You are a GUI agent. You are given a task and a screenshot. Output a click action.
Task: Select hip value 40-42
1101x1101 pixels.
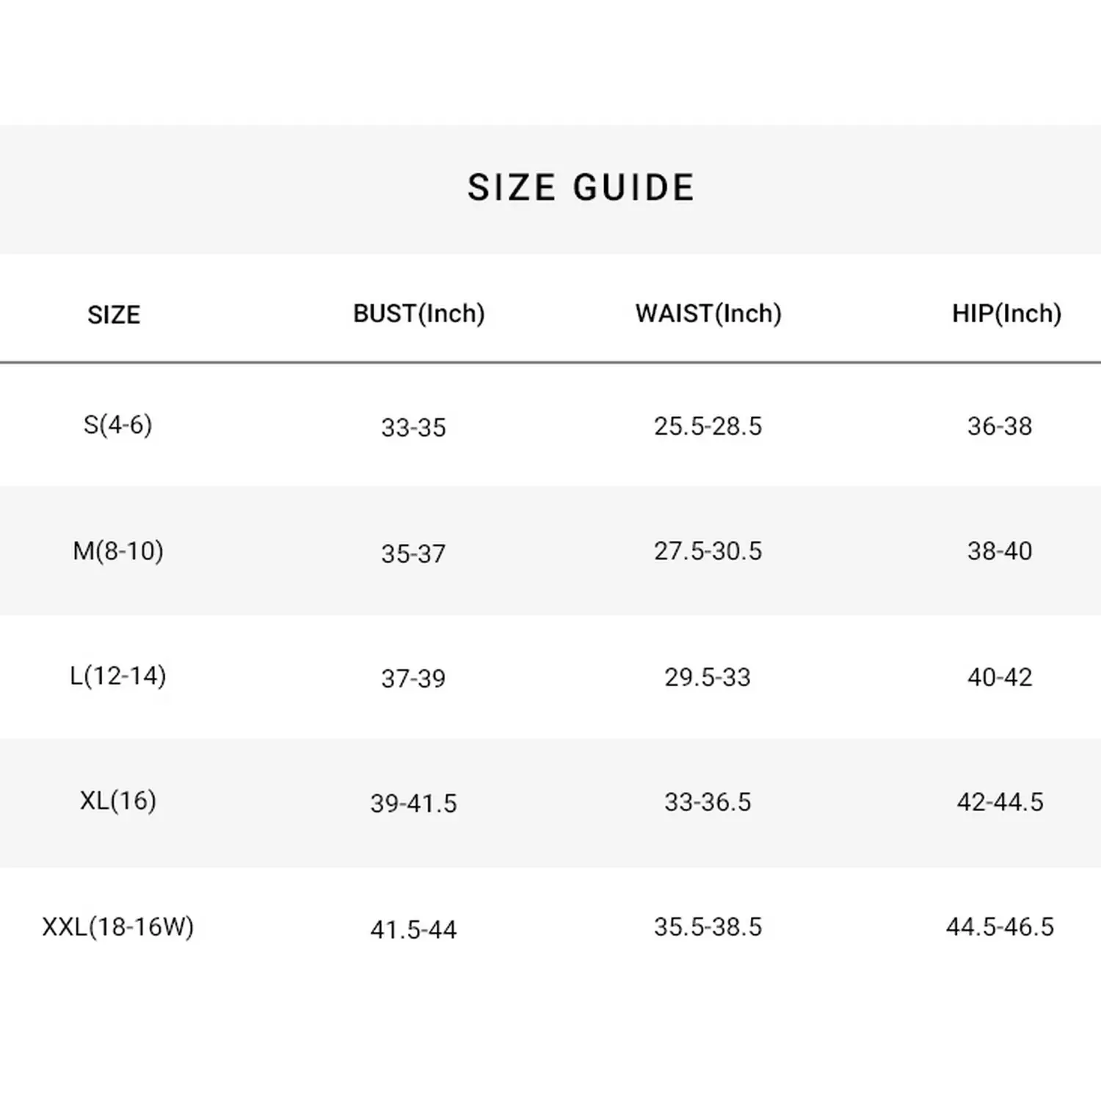coord(1000,677)
